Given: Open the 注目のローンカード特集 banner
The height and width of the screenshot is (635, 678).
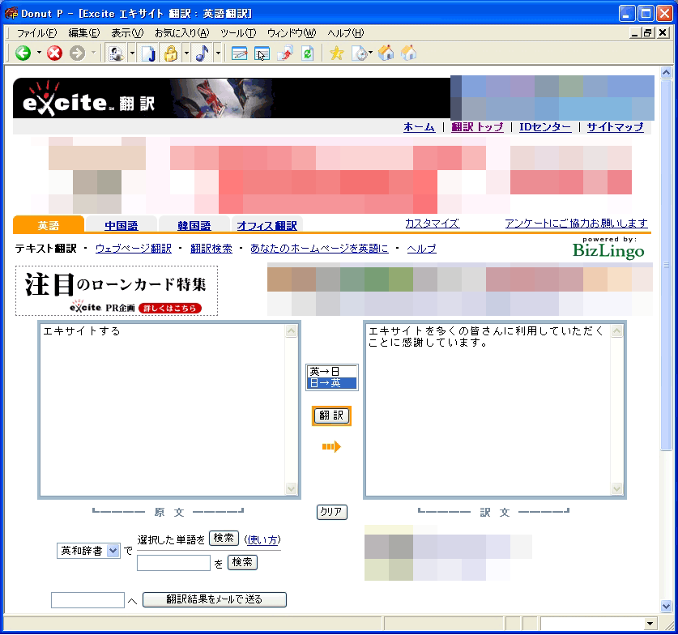Looking at the screenshot, I should 117,291.
